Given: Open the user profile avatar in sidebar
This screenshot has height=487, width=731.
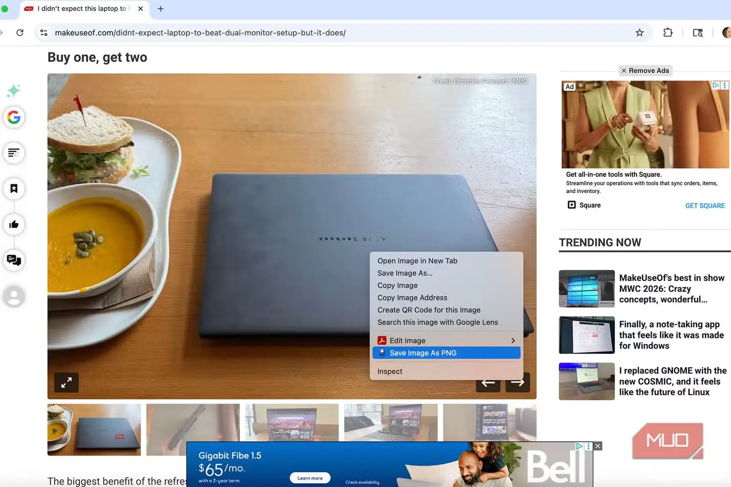Looking at the screenshot, I should click(x=14, y=296).
